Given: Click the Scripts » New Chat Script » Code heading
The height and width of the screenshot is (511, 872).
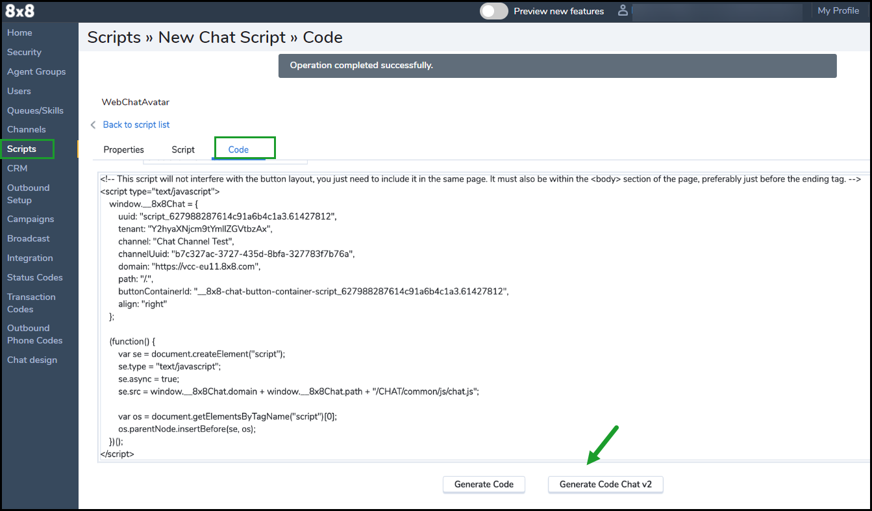Looking at the screenshot, I should point(215,38).
